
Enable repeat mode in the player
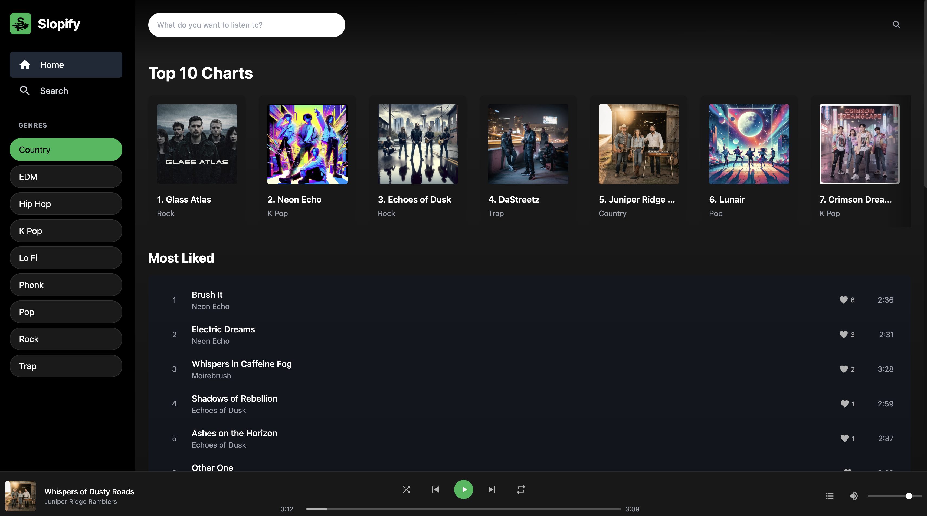pos(521,489)
